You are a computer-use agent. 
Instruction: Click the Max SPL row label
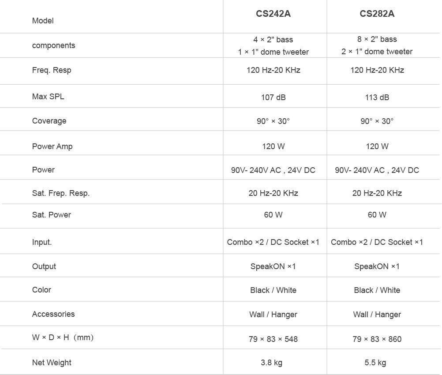(48, 96)
